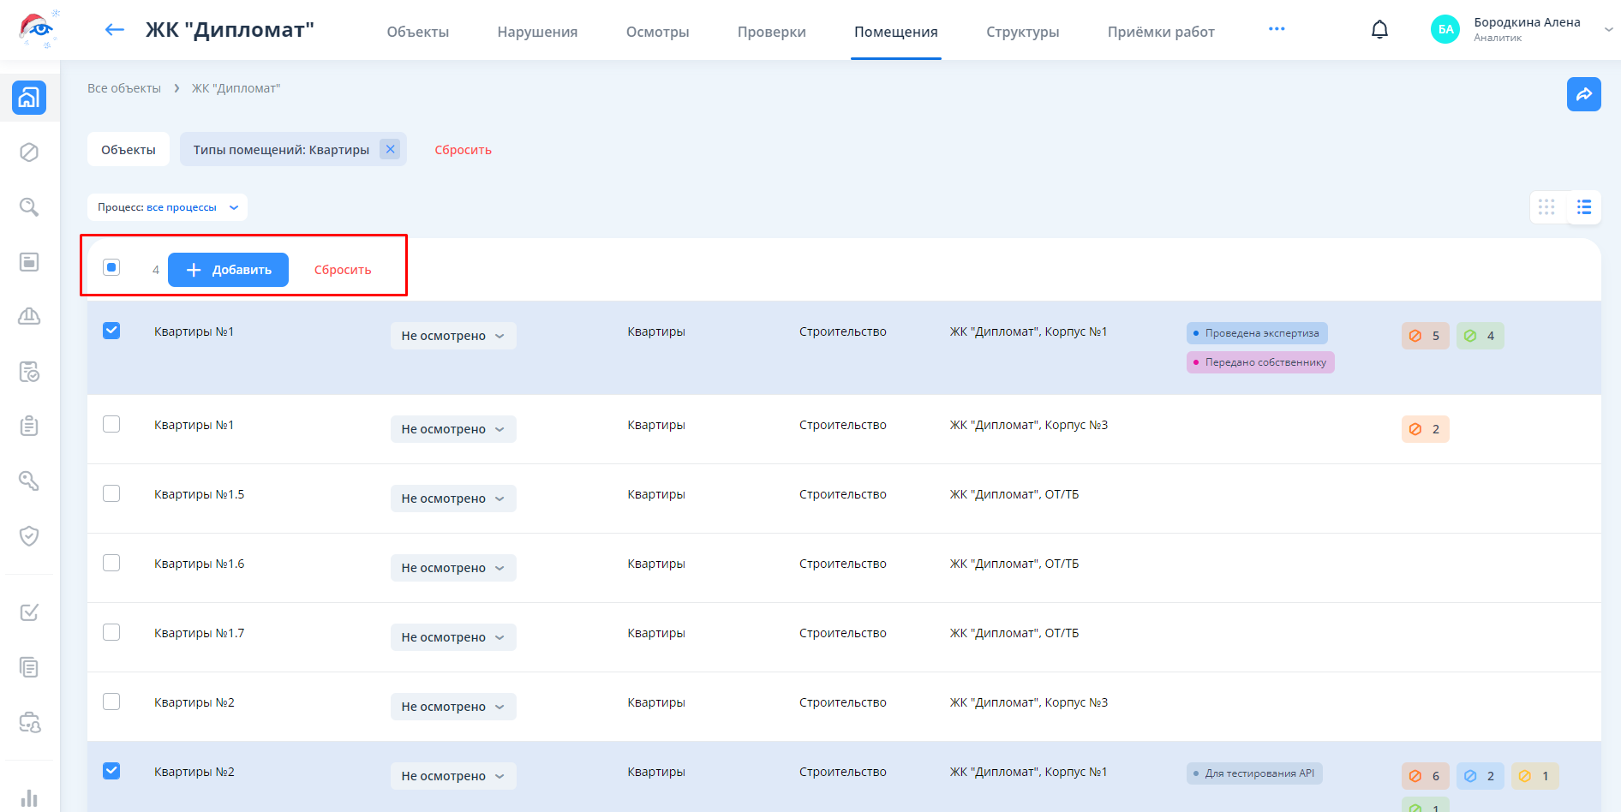The height and width of the screenshot is (812, 1621).
Task: Remove the Типы помещений: Квартиры filter
Action: point(390,149)
